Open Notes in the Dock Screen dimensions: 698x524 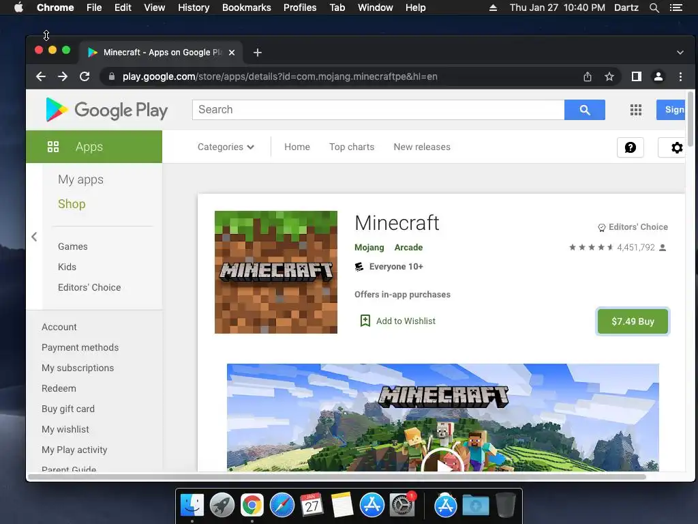tap(342, 506)
